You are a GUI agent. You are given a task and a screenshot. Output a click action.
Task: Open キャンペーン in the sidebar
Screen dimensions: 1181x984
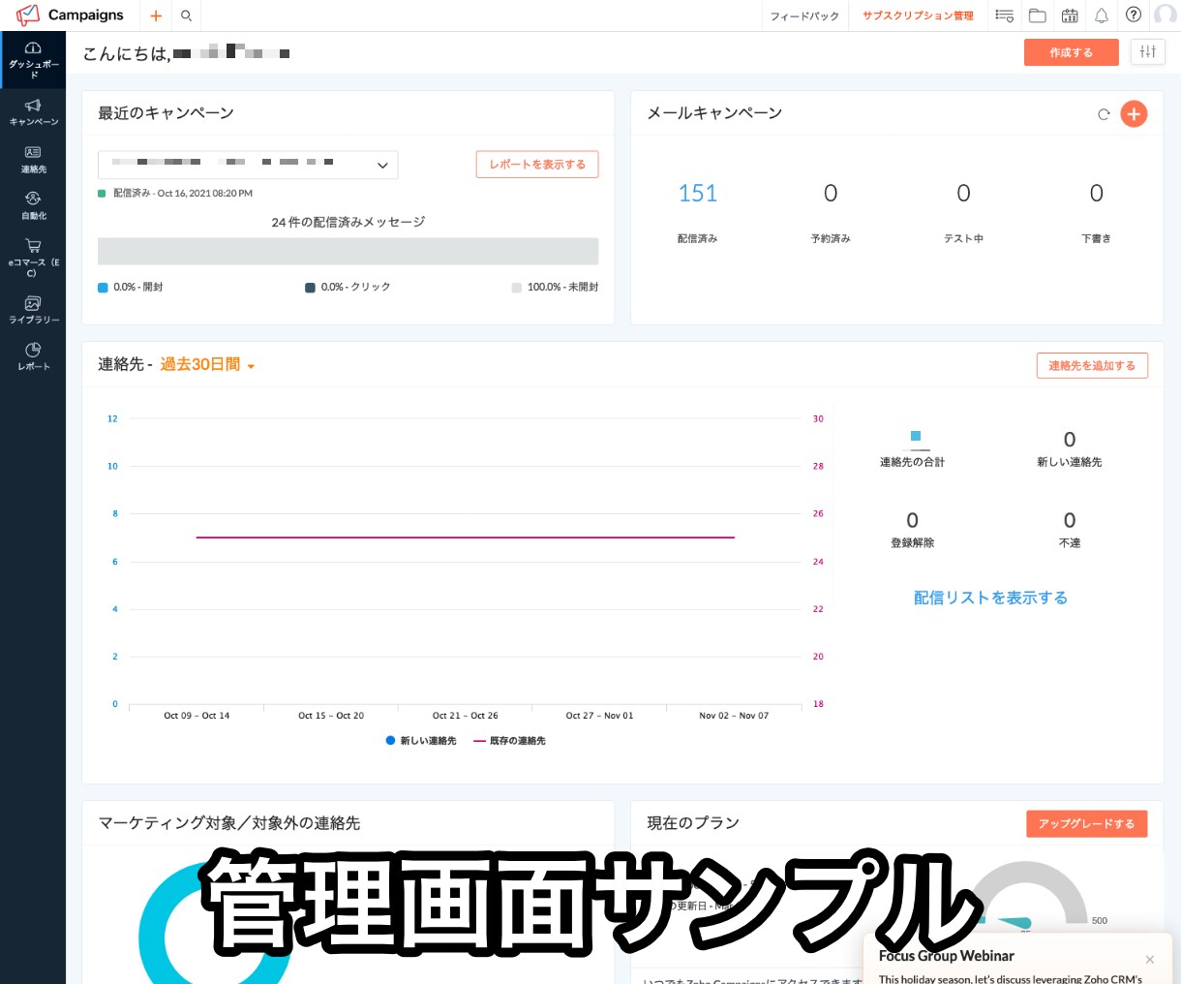coord(33,111)
